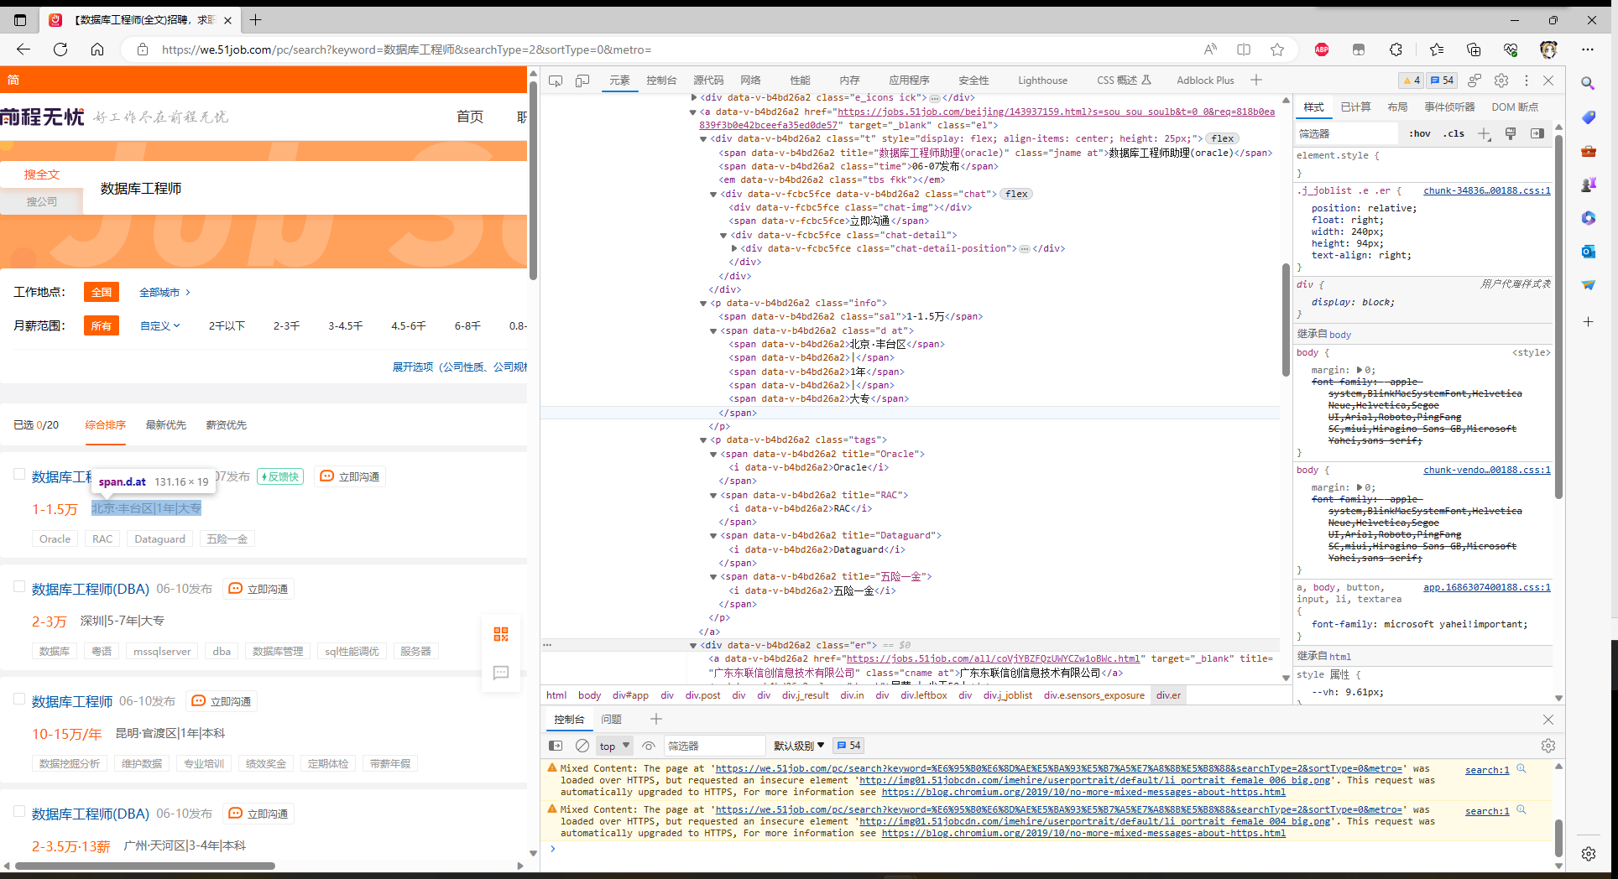Toggle device emulation icon in DevTools
Image resolution: width=1618 pixels, height=879 pixels.
point(582,81)
